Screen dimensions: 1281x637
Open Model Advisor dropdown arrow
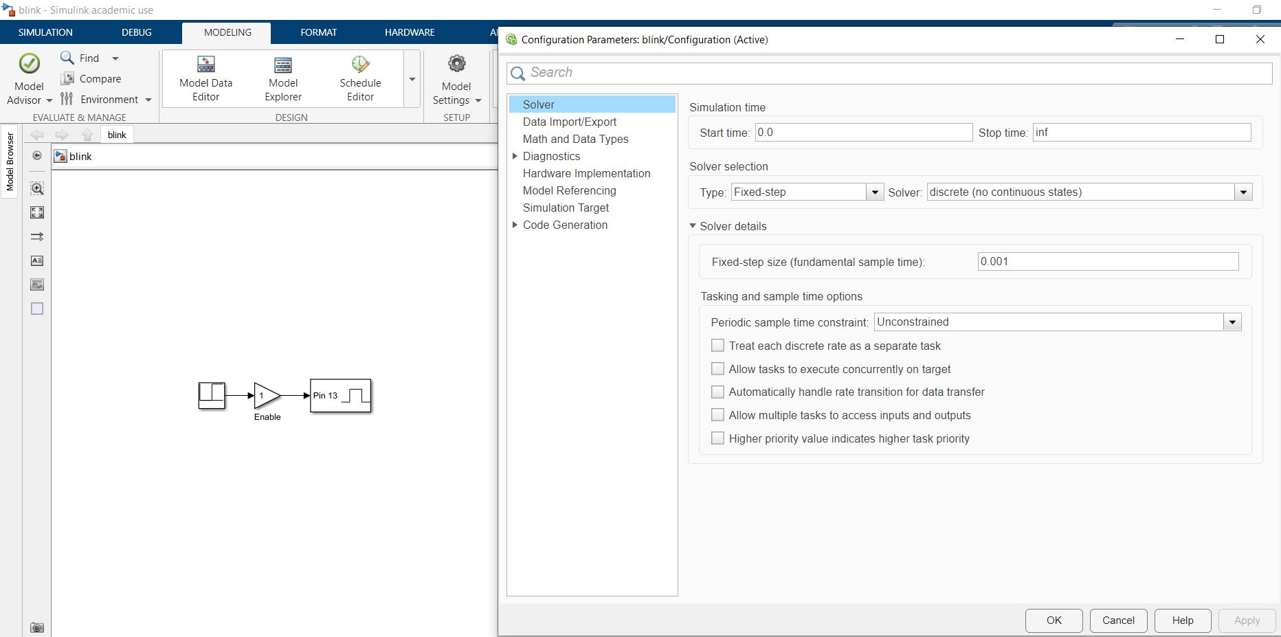coord(49,101)
